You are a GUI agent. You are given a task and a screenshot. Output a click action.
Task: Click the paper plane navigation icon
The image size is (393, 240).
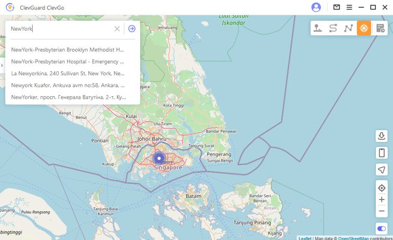coord(382,170)
